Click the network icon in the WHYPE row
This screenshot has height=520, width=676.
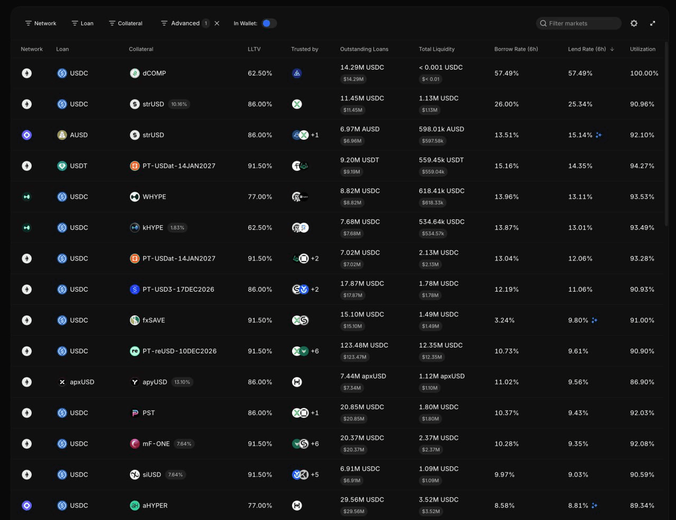(x=27, y=197)
